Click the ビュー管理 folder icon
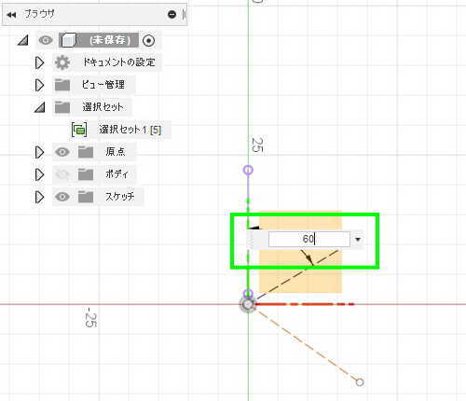The image size is (466, 401). coord(62,85)
